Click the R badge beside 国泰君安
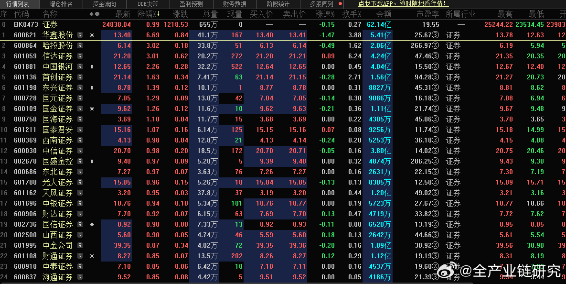 [80, 130]
